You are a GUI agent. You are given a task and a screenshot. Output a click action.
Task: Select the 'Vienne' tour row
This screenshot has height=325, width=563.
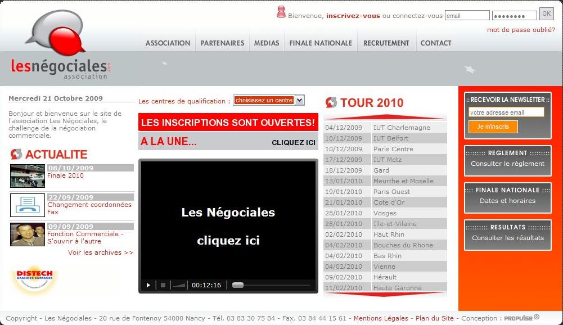pos(385,267)
